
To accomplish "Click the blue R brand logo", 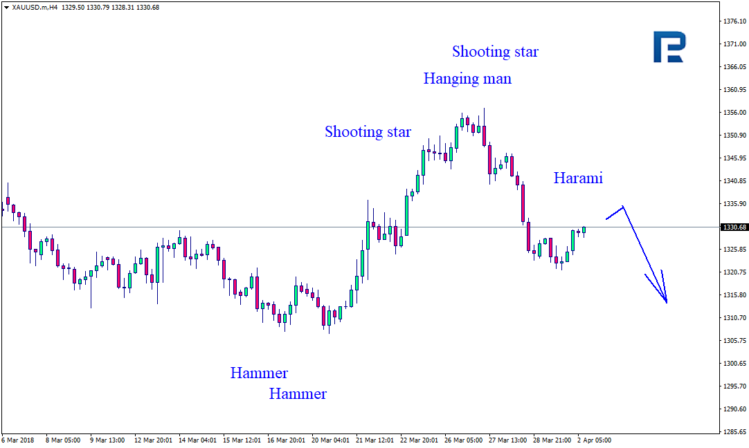I will (x=669, y=47).
